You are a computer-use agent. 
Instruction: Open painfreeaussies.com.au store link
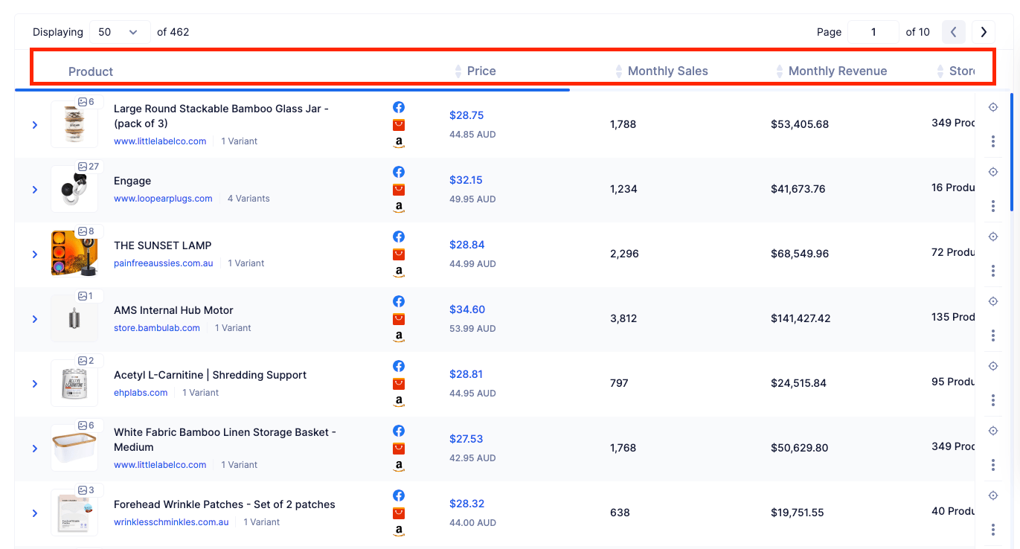[163, 263]
